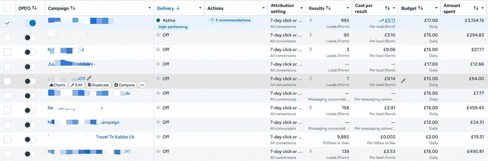Turn on the toggle for the £12.66 spent row

tap(30, 67)
